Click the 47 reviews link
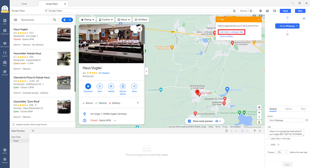This screenshot has height=168, width=310. (x=104, y=73)
